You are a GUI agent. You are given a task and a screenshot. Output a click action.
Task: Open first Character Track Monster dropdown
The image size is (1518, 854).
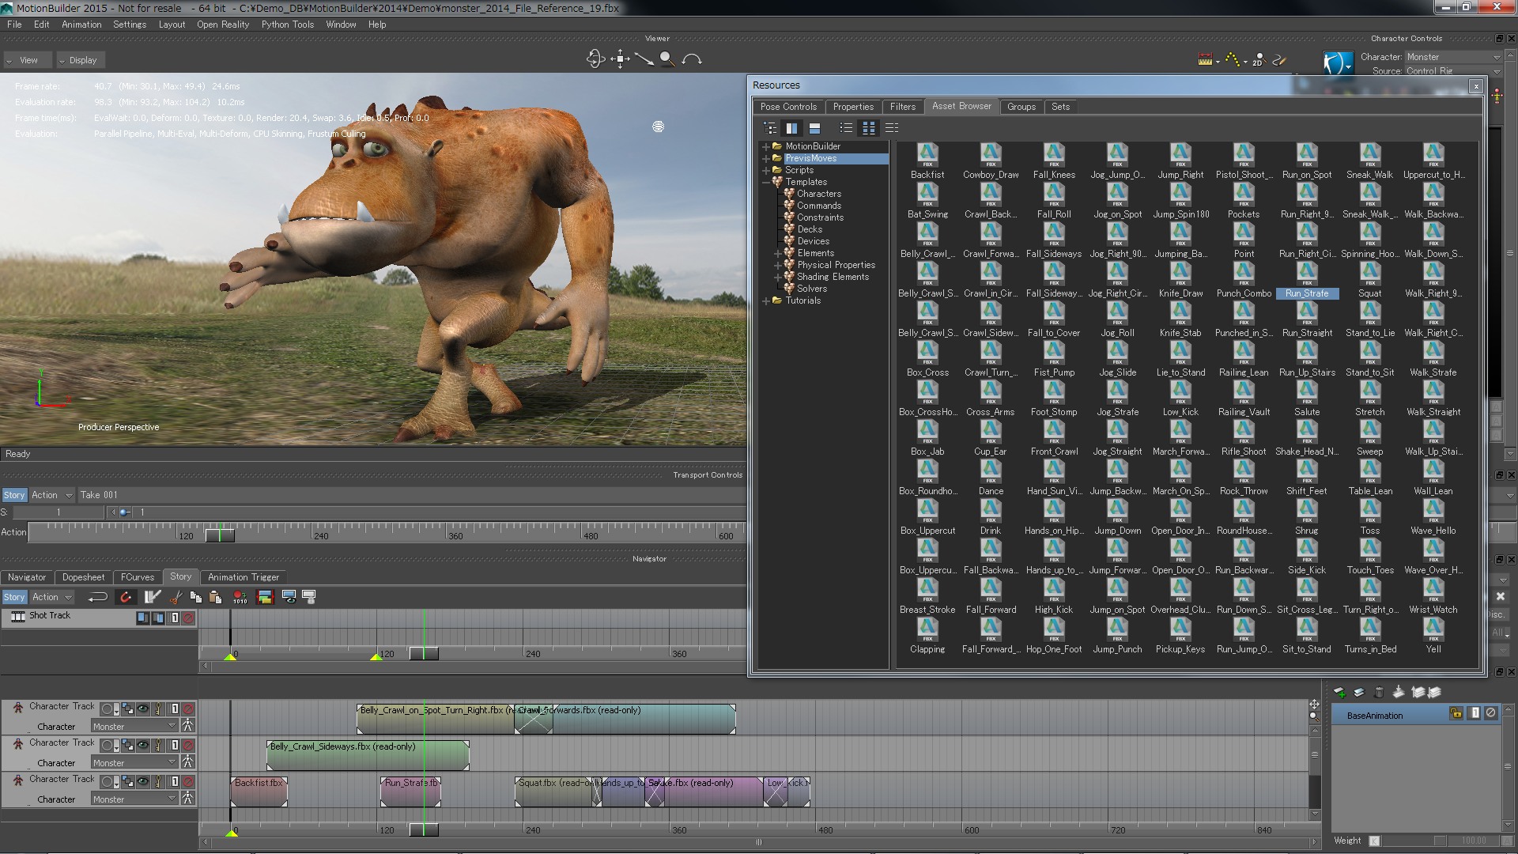tap(172, 726)
